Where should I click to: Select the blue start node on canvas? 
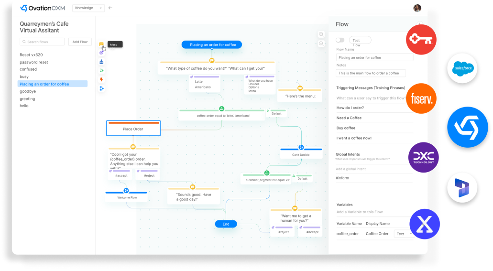(x=212, y=44)
